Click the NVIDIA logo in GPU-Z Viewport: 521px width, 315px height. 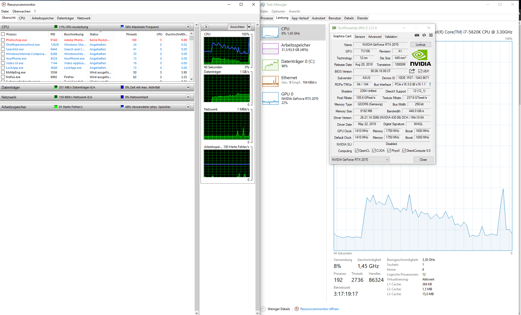420,58
